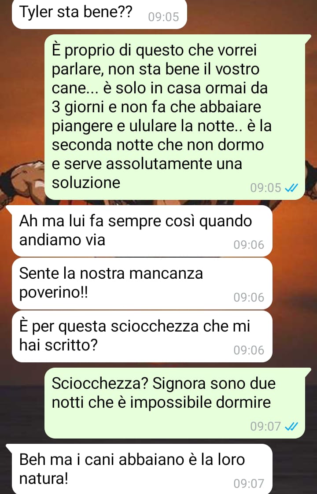Tap the 09:06 timestamp beside 'hai scritto?'
Viewport: 317px width, 494px height.
249,350
